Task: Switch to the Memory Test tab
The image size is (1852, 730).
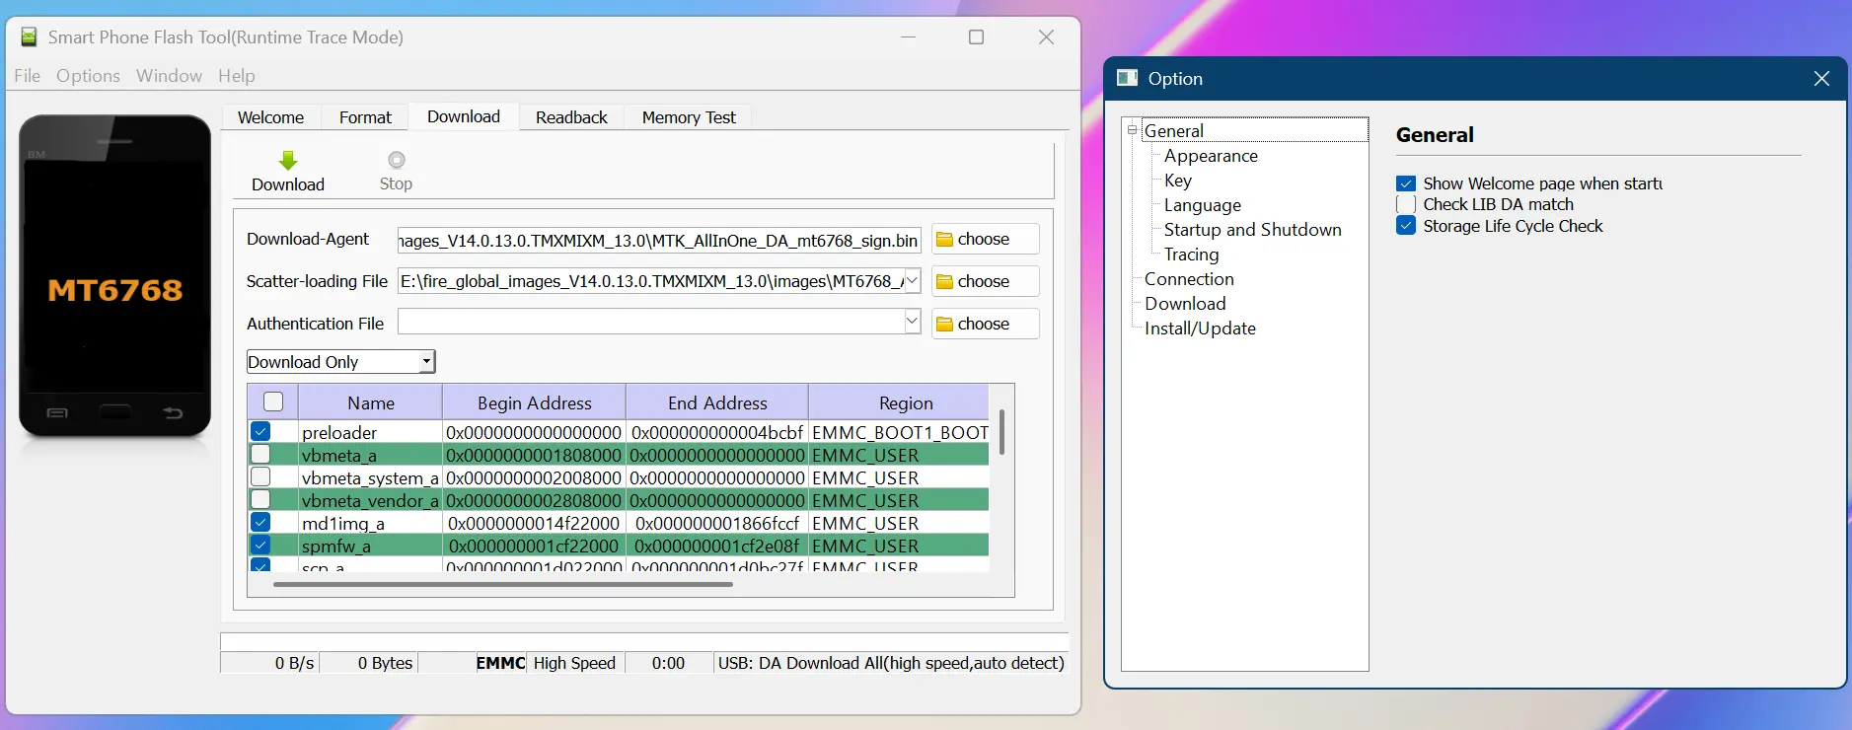Action: [x=689, y=117]
